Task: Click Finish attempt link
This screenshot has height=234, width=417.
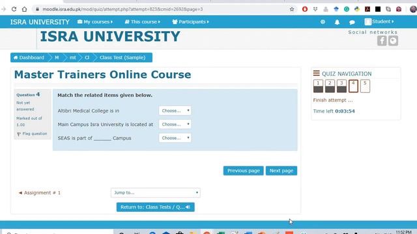Action: click(x=333, y=100)
